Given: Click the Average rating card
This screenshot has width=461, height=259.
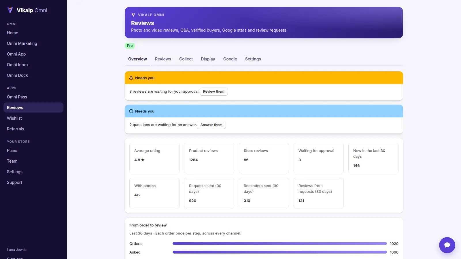Looking at the screenshot, I should [x=154, y=158].
